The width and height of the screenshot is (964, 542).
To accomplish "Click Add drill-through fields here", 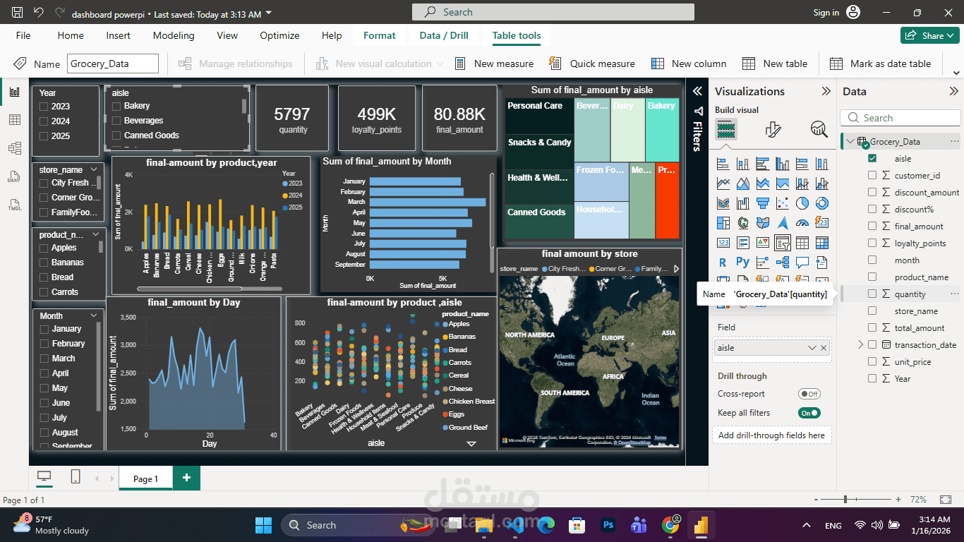I will (x=771, y=435).
